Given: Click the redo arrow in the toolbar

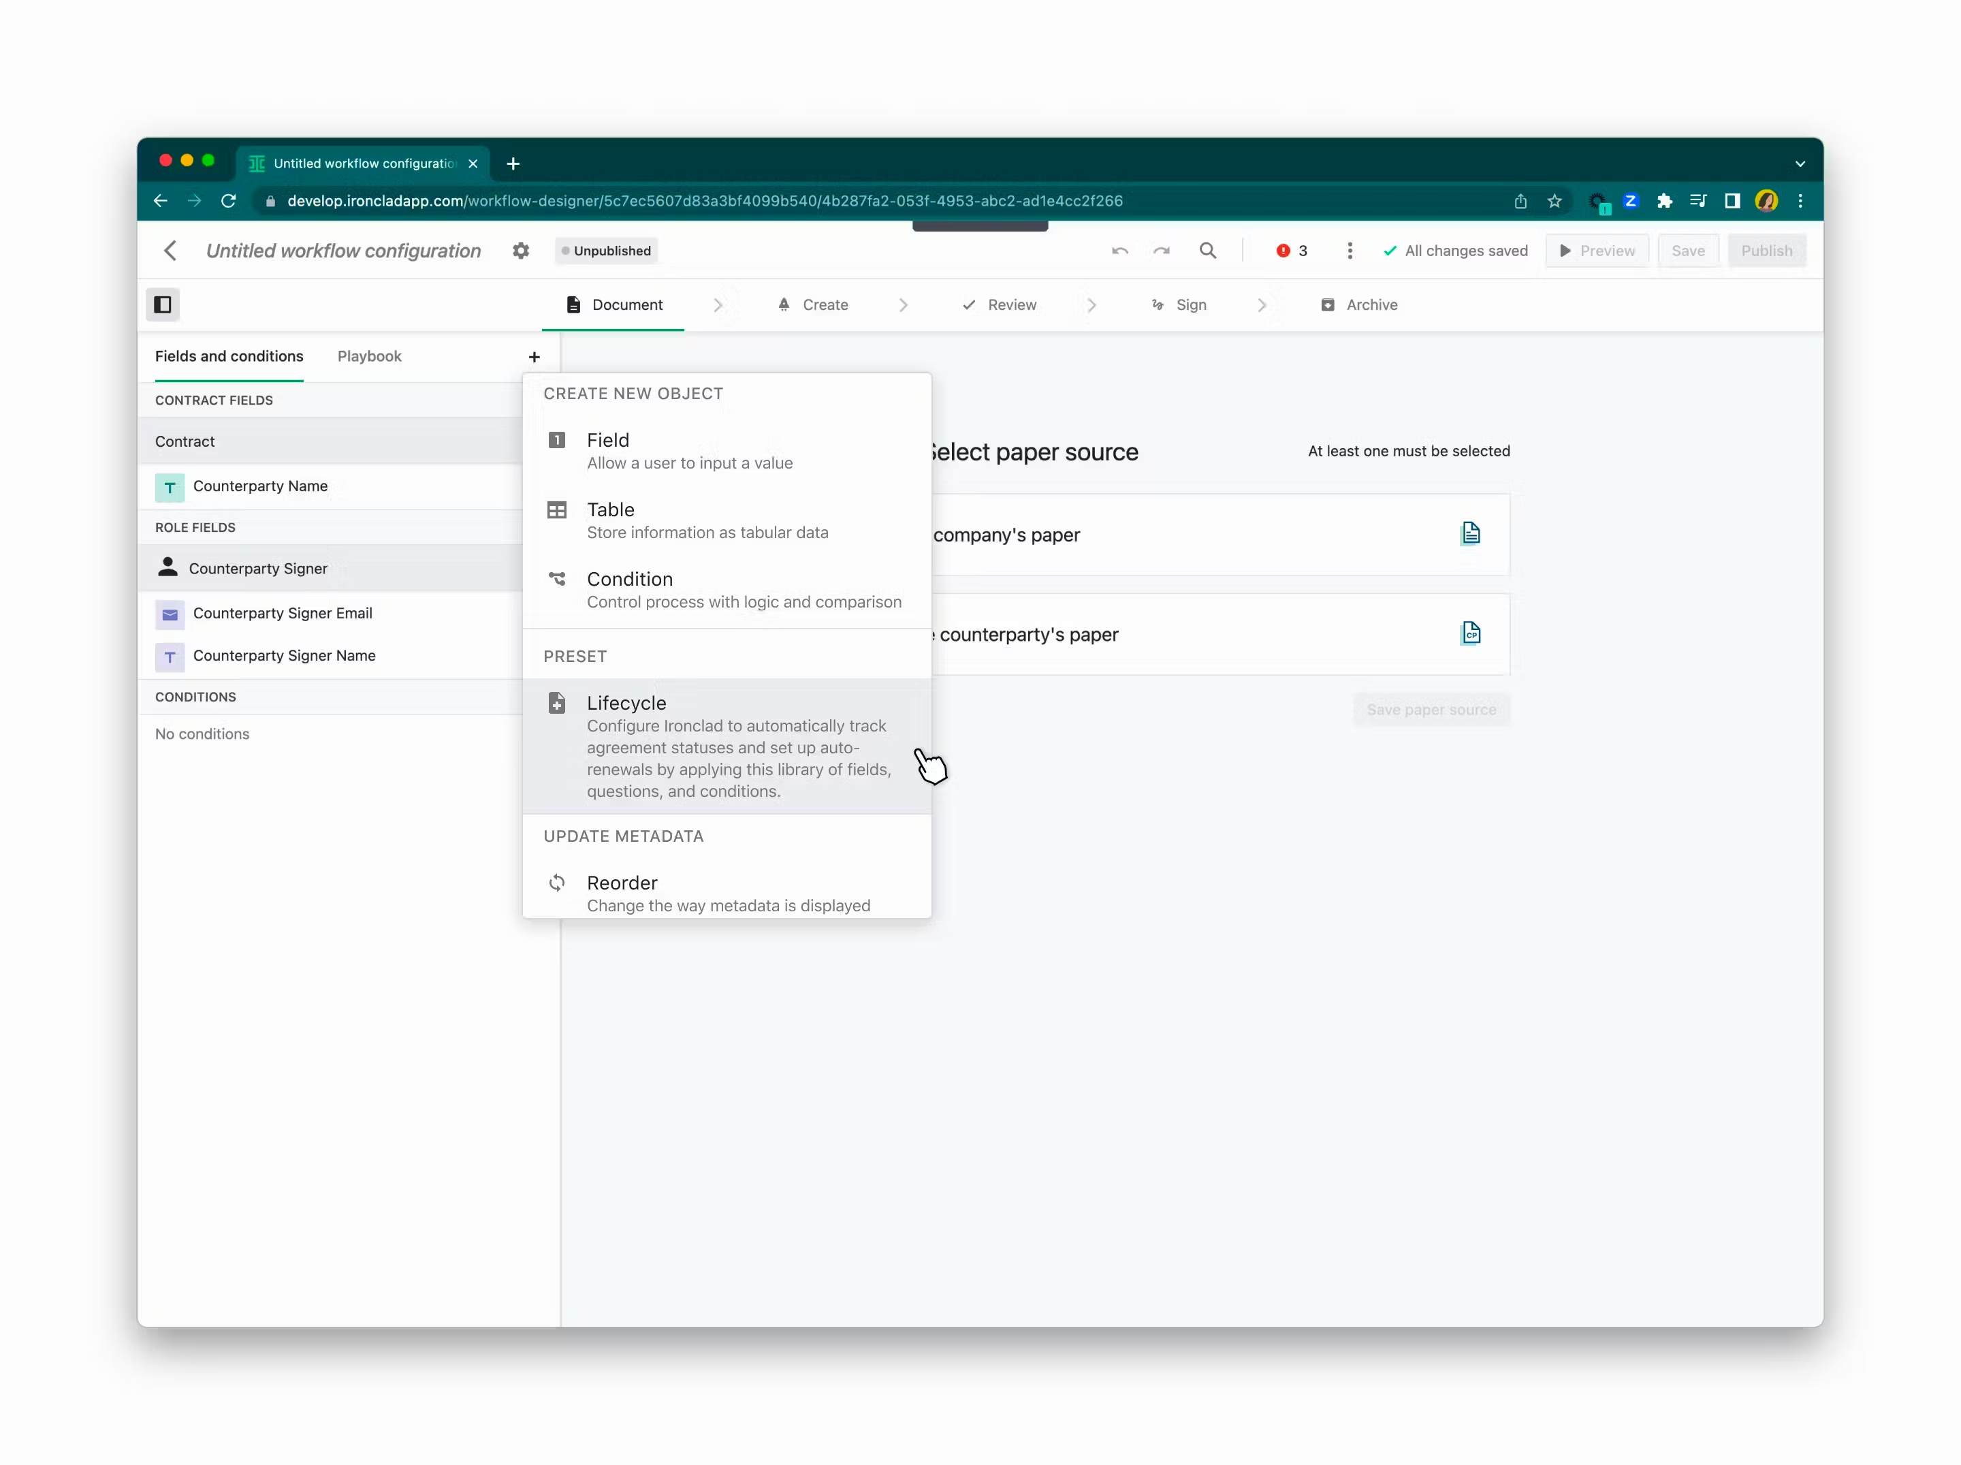Looking at the screenshot, I should point(1162,251).
